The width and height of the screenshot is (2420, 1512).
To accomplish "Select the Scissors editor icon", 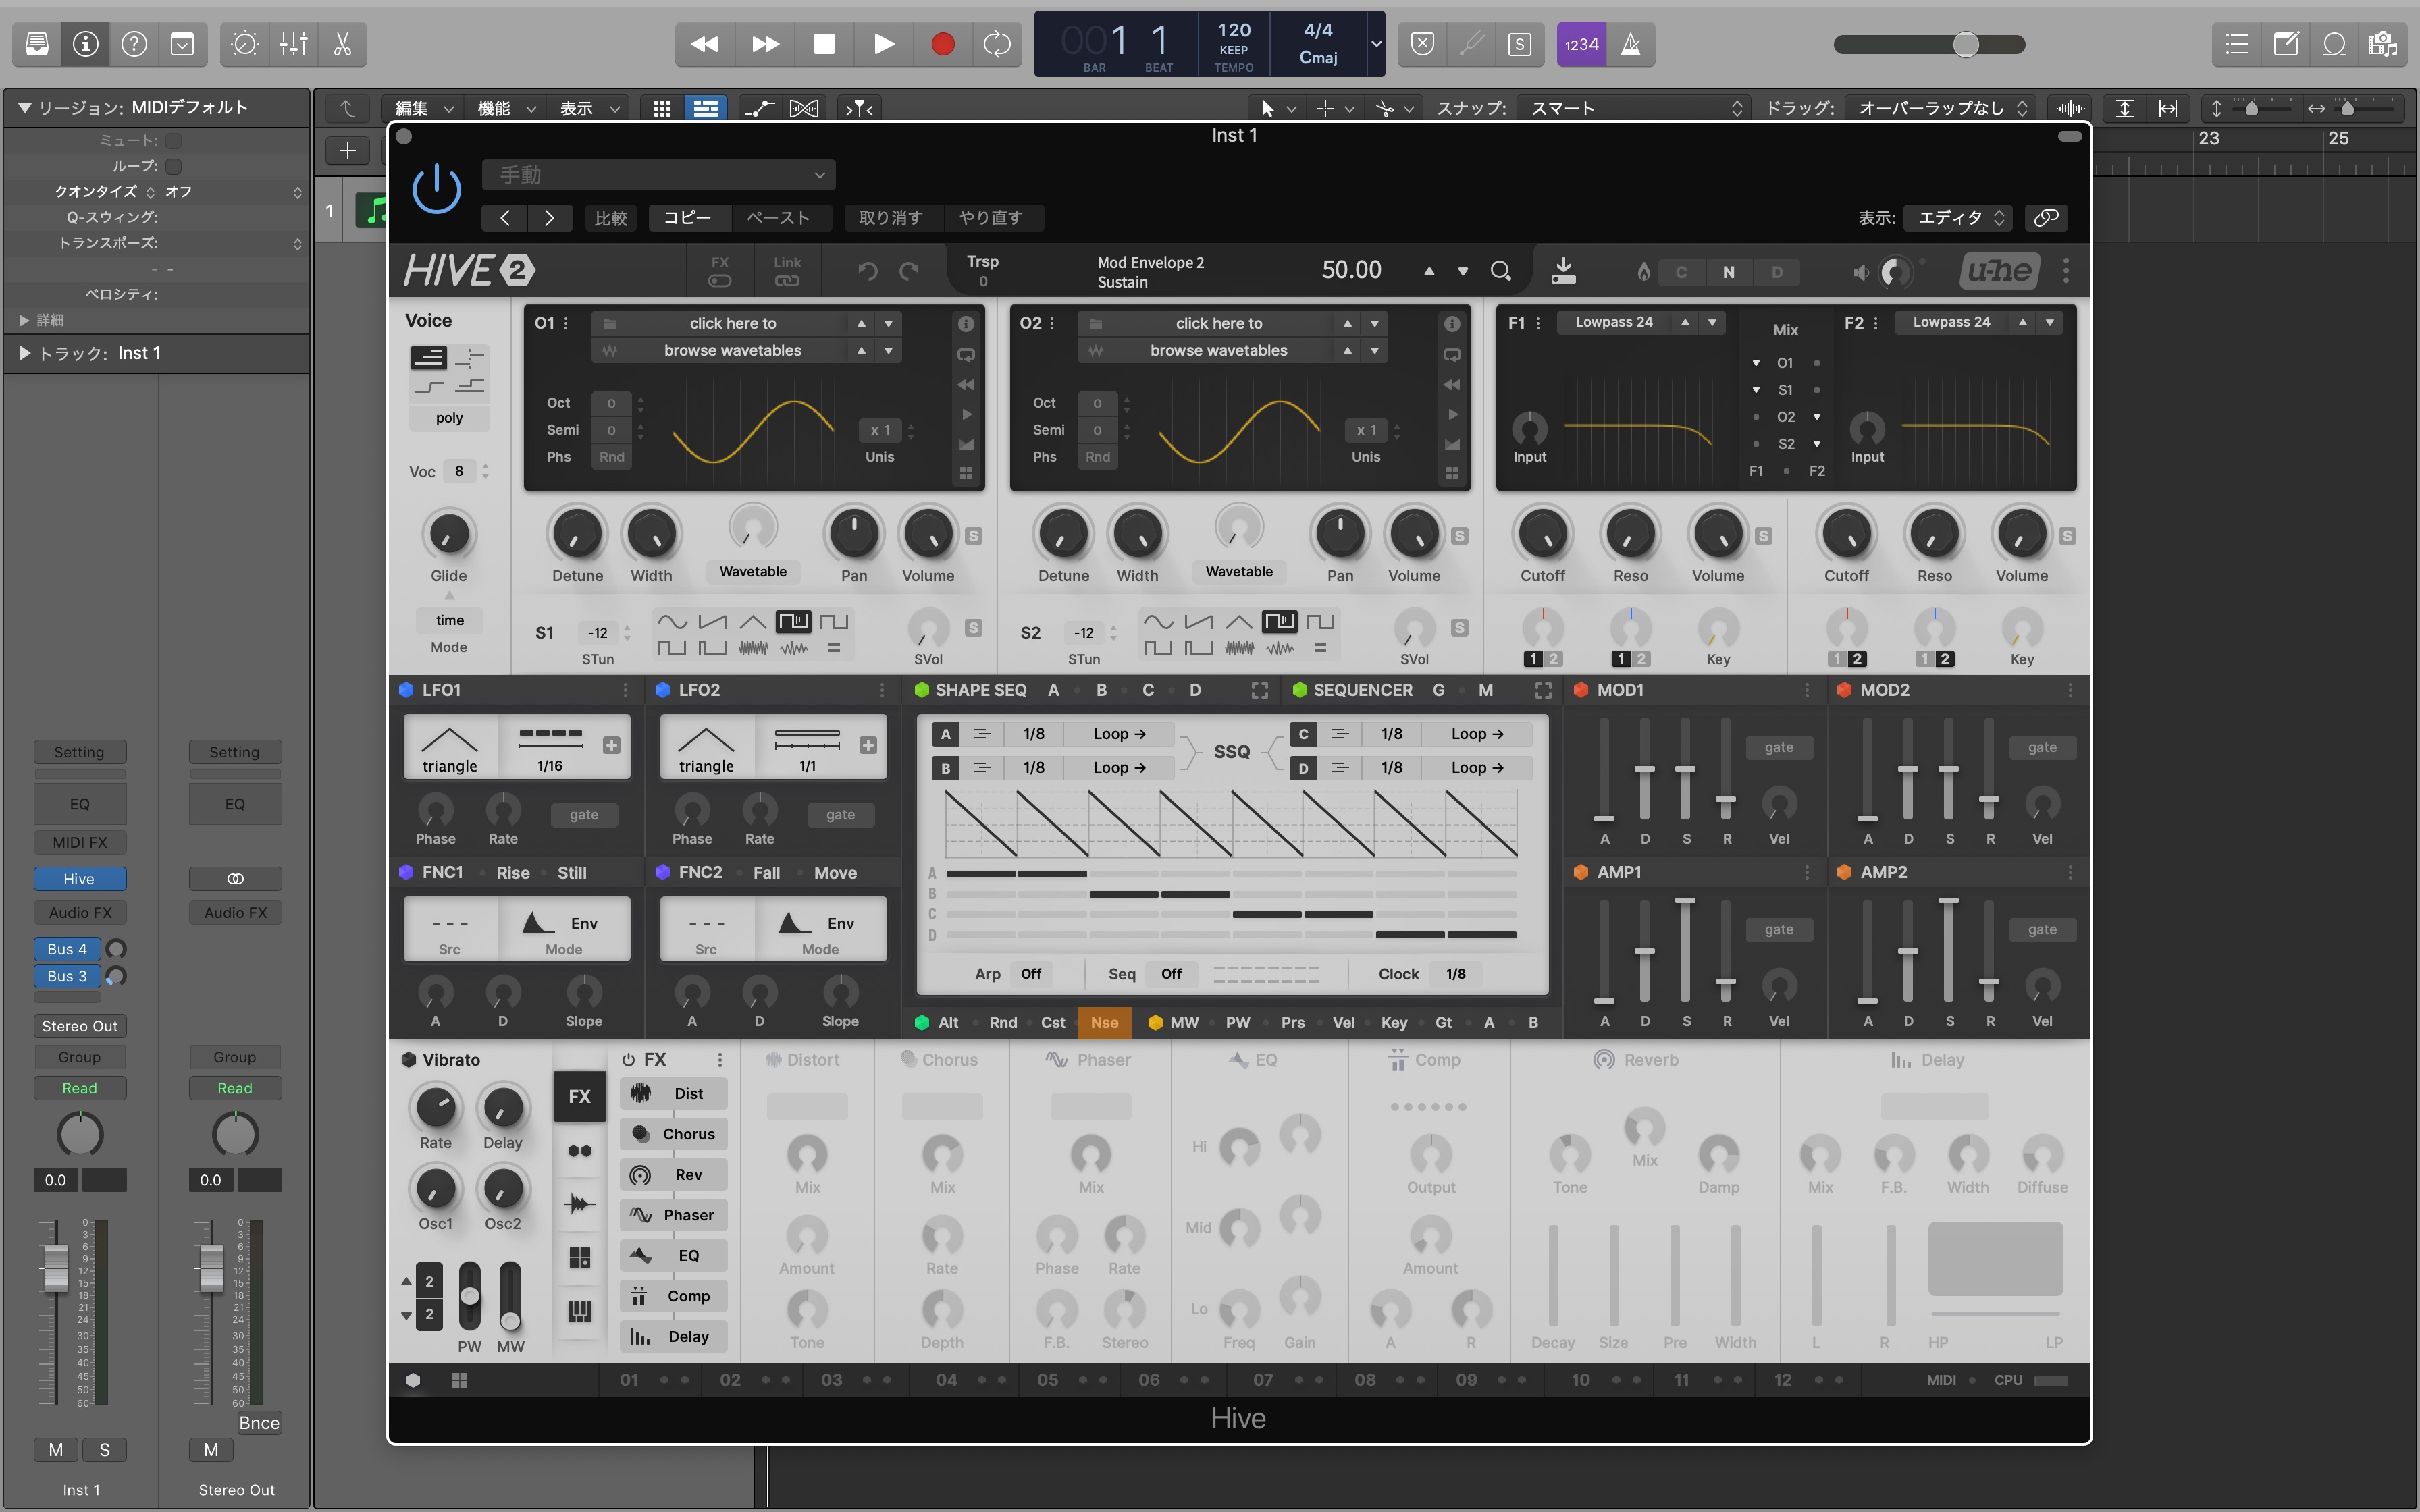I will click(342, 44).
